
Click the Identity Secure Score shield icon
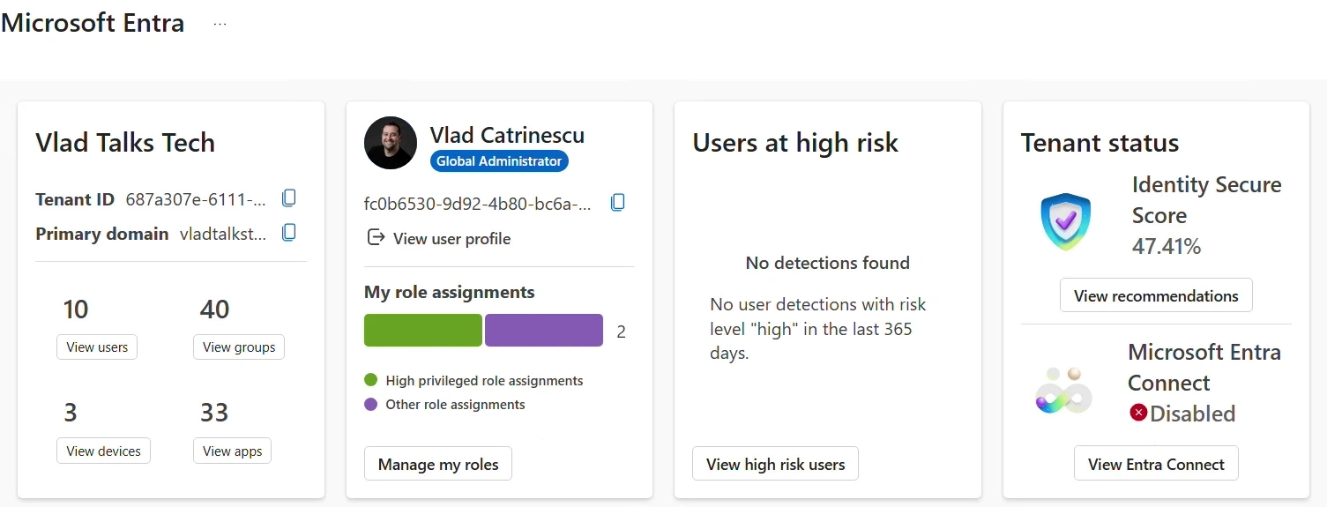(x=1065, y=221)
